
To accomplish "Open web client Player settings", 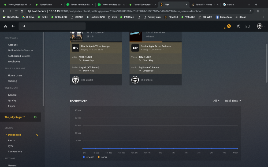I will tap(12, 106).
